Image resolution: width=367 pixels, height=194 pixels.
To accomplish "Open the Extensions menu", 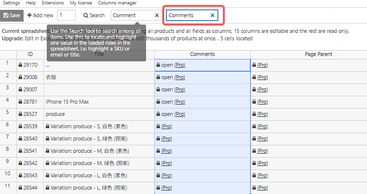I will tap(53, 3).
